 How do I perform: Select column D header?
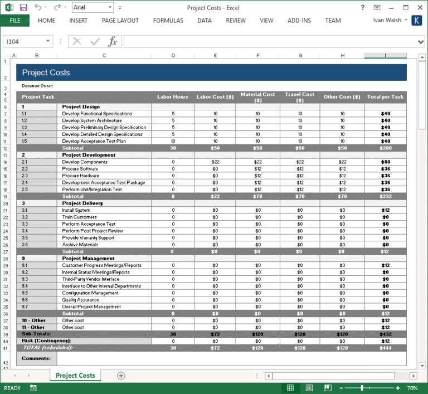click(173, 55)
